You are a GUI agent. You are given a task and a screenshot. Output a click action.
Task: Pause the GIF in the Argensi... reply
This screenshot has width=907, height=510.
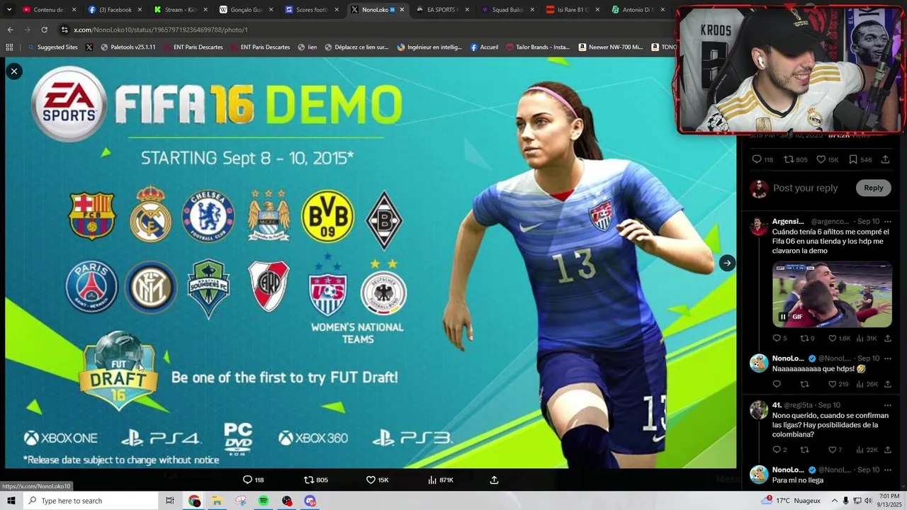point(783,317)
